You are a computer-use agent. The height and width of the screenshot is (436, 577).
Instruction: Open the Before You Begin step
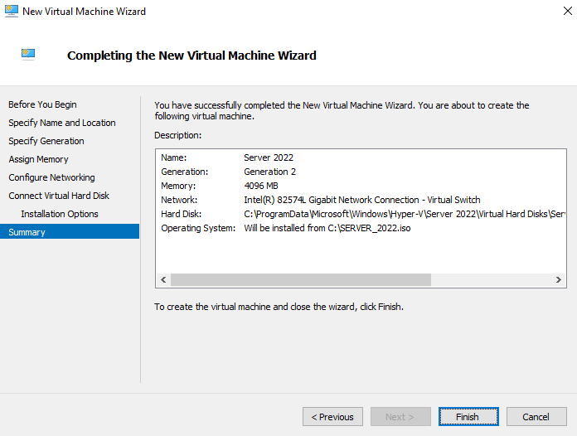tap(42, 104)
